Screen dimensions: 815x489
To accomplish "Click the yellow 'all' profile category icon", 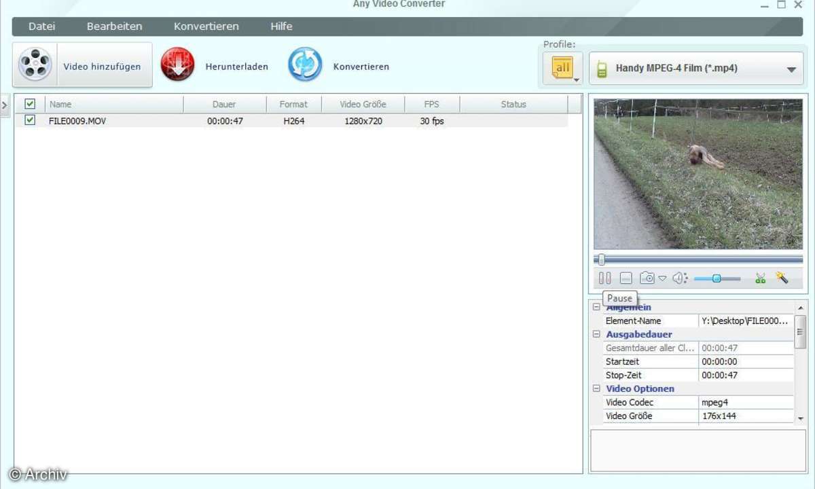I will coord(562,68).
